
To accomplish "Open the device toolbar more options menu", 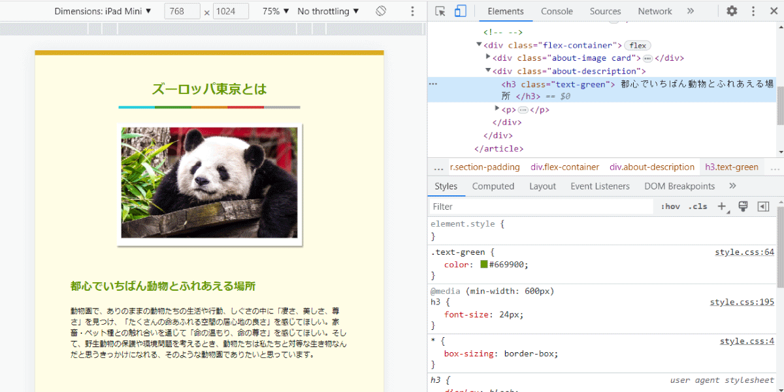I will [x=412, y=11].
